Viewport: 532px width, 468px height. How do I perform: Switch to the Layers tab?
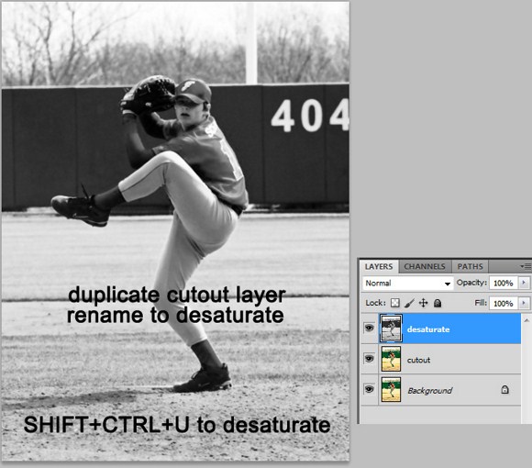[379, 267]
